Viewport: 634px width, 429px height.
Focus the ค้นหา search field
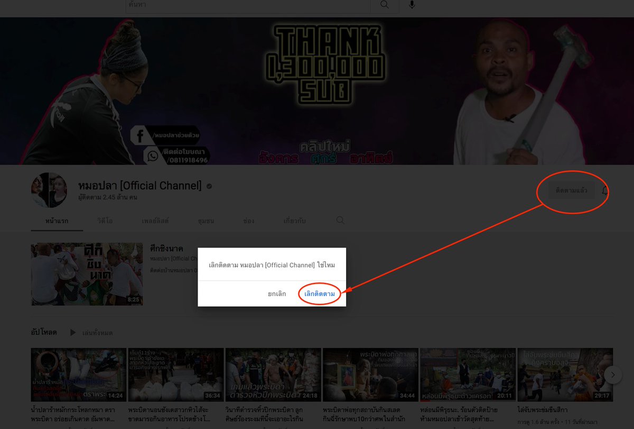coord(248,5)
